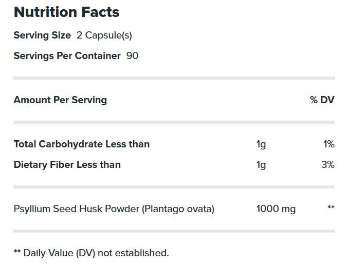The image size is (346, 265).
Task: Click the servings count 90
Action: point(132,55)
